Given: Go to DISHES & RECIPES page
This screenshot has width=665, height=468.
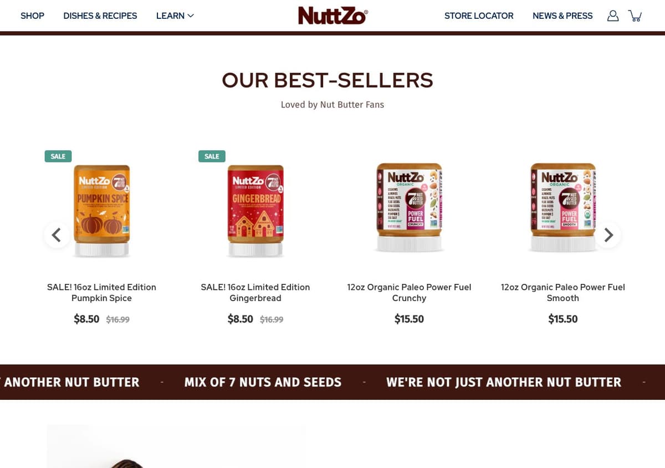Looking at the screenshot, I should point(100,16).
